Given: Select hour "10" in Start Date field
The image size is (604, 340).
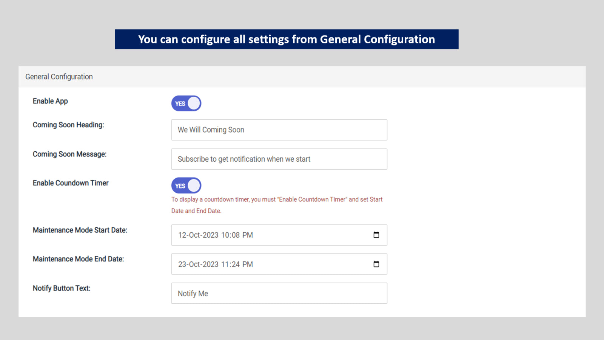Looking at the screenshot, I should pos(225,235).
